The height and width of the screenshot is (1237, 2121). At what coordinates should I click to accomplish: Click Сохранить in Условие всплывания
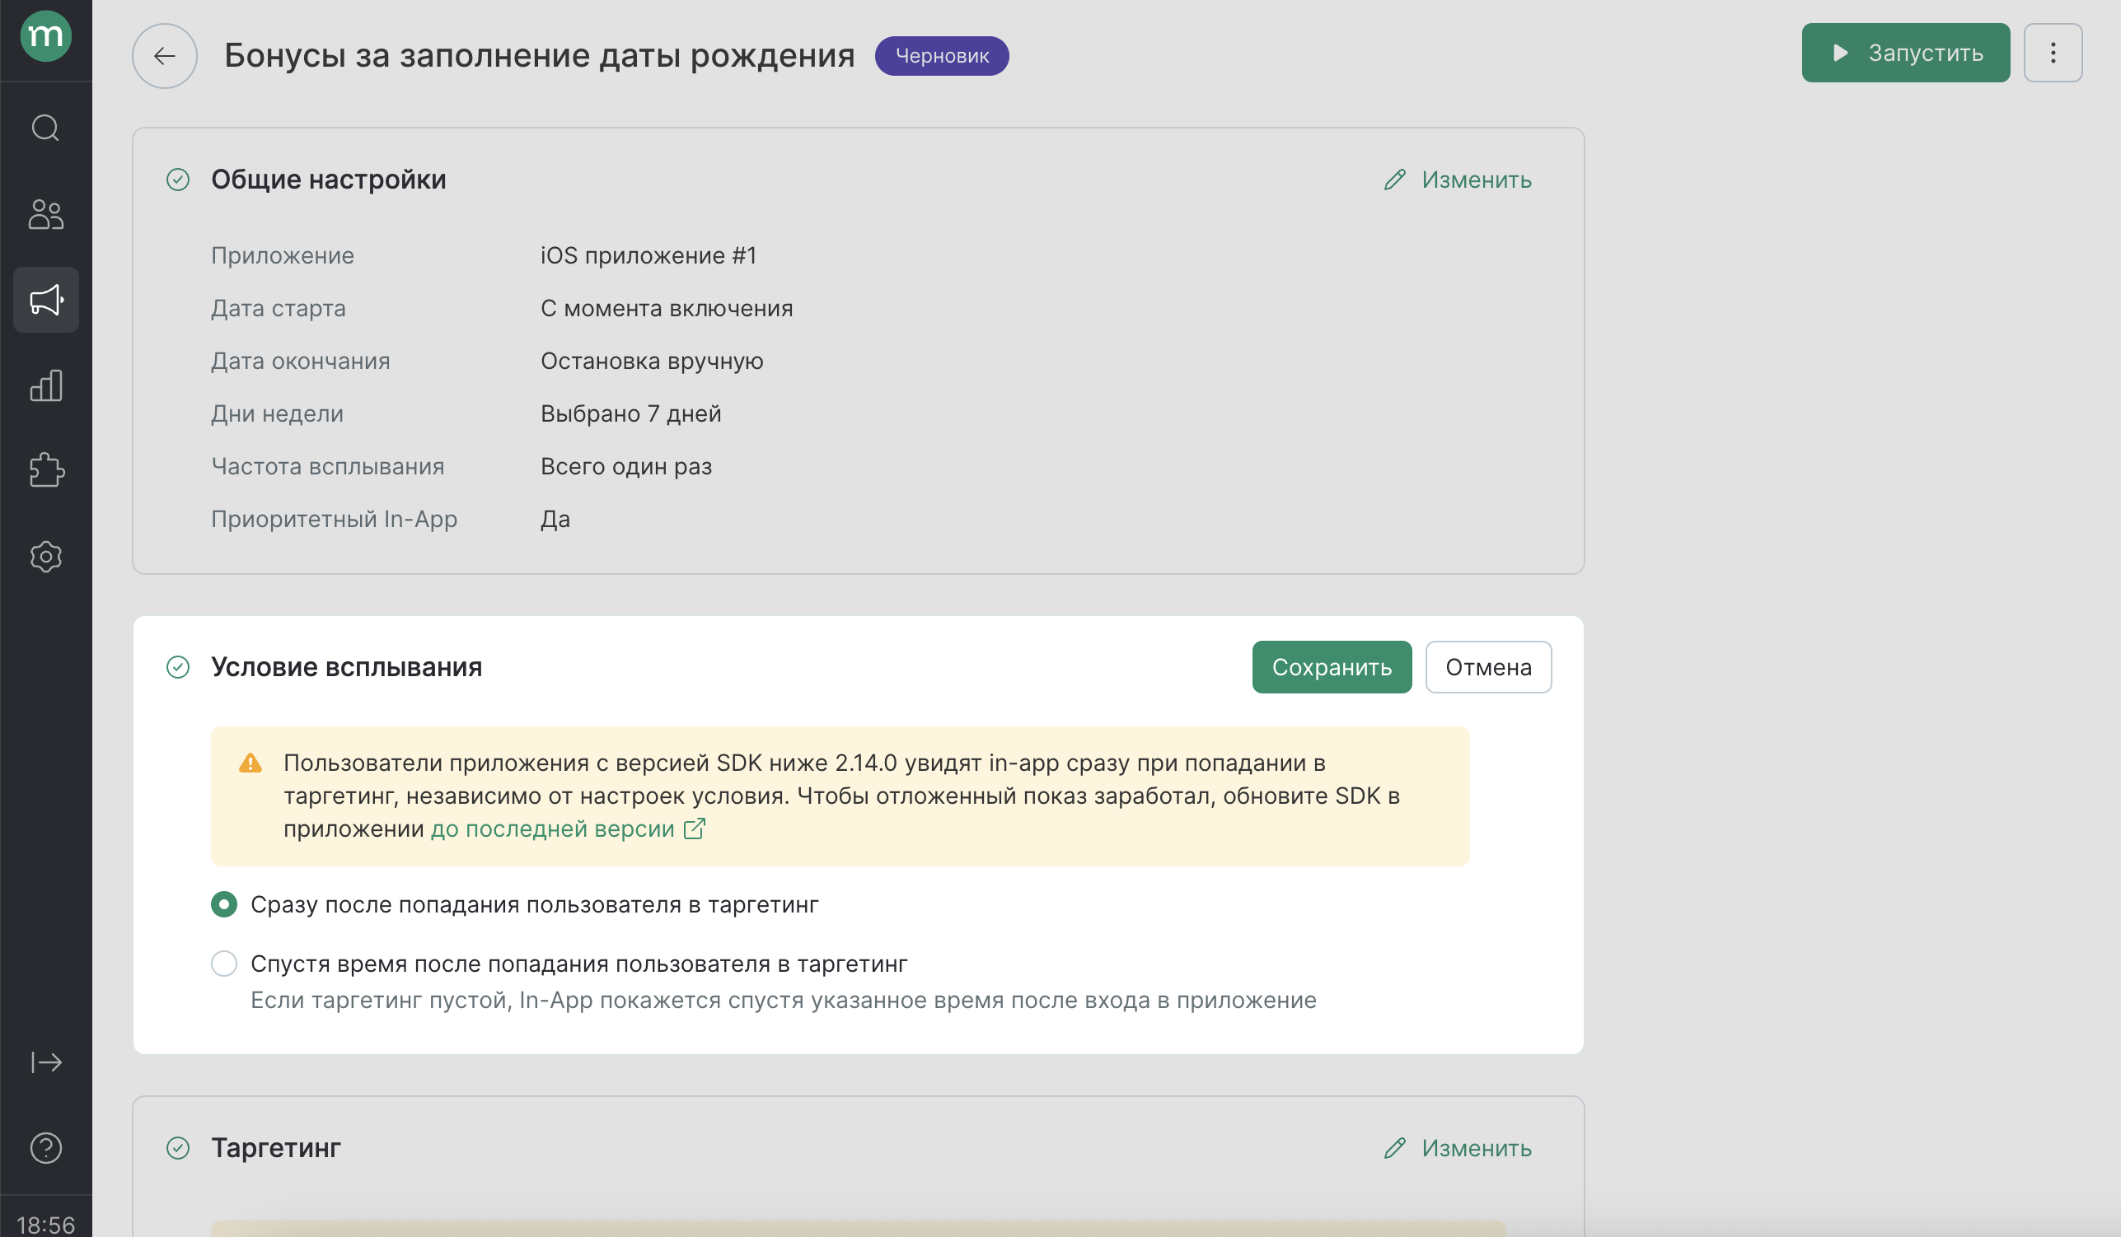pyautogui.click(x=1332, y=667)
